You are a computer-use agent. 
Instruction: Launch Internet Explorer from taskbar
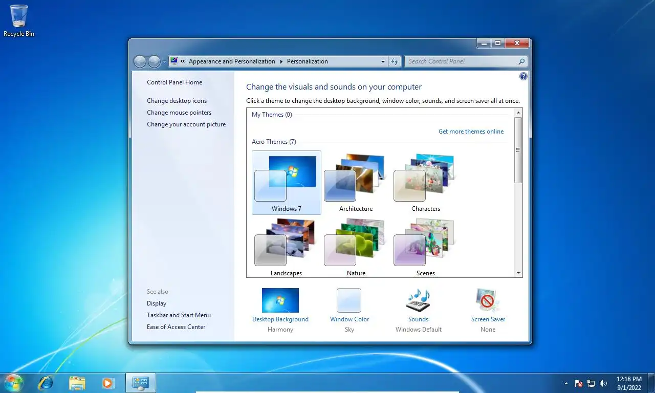(x=46, y=383)
